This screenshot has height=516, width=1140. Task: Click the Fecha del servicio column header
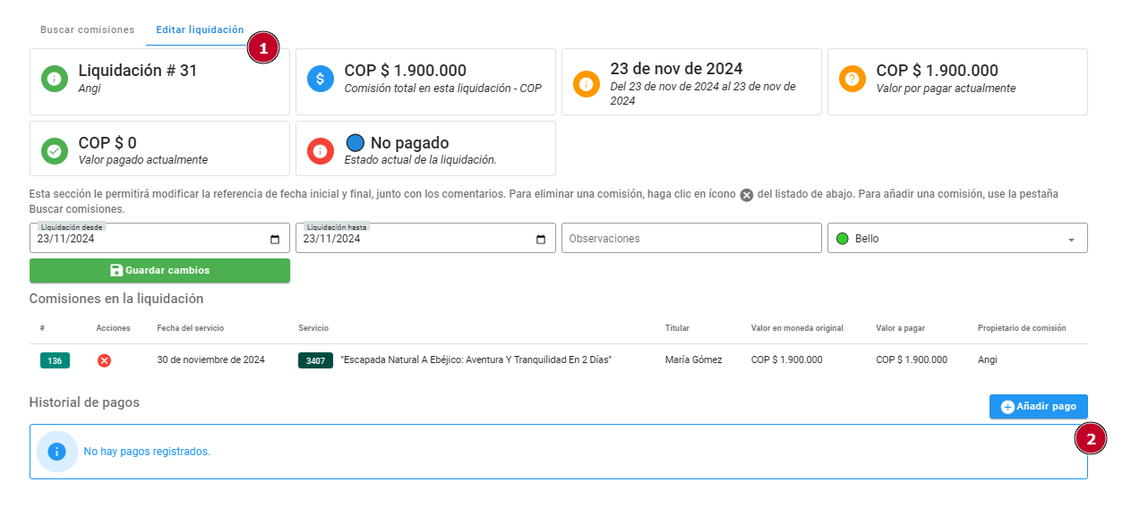click(x=190, y=328)
